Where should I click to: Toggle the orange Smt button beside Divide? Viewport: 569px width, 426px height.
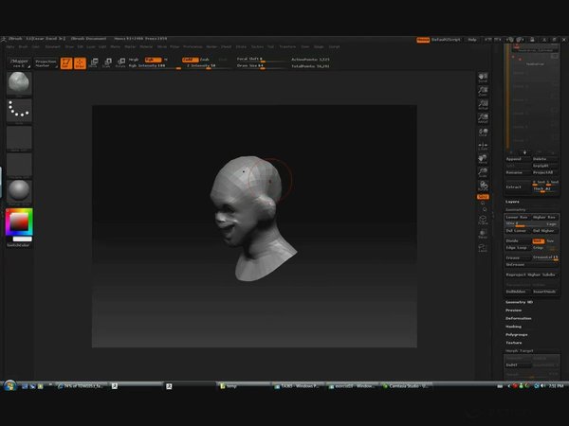coord(538,240)
